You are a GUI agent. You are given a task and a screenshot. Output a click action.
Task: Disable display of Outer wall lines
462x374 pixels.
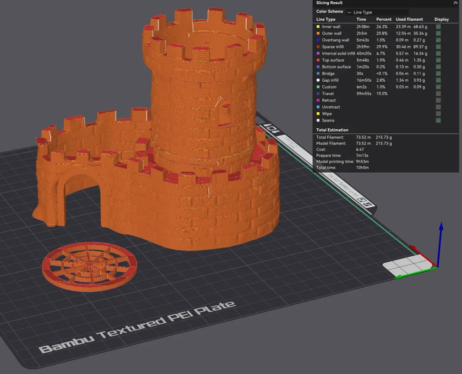pos(438,33)
